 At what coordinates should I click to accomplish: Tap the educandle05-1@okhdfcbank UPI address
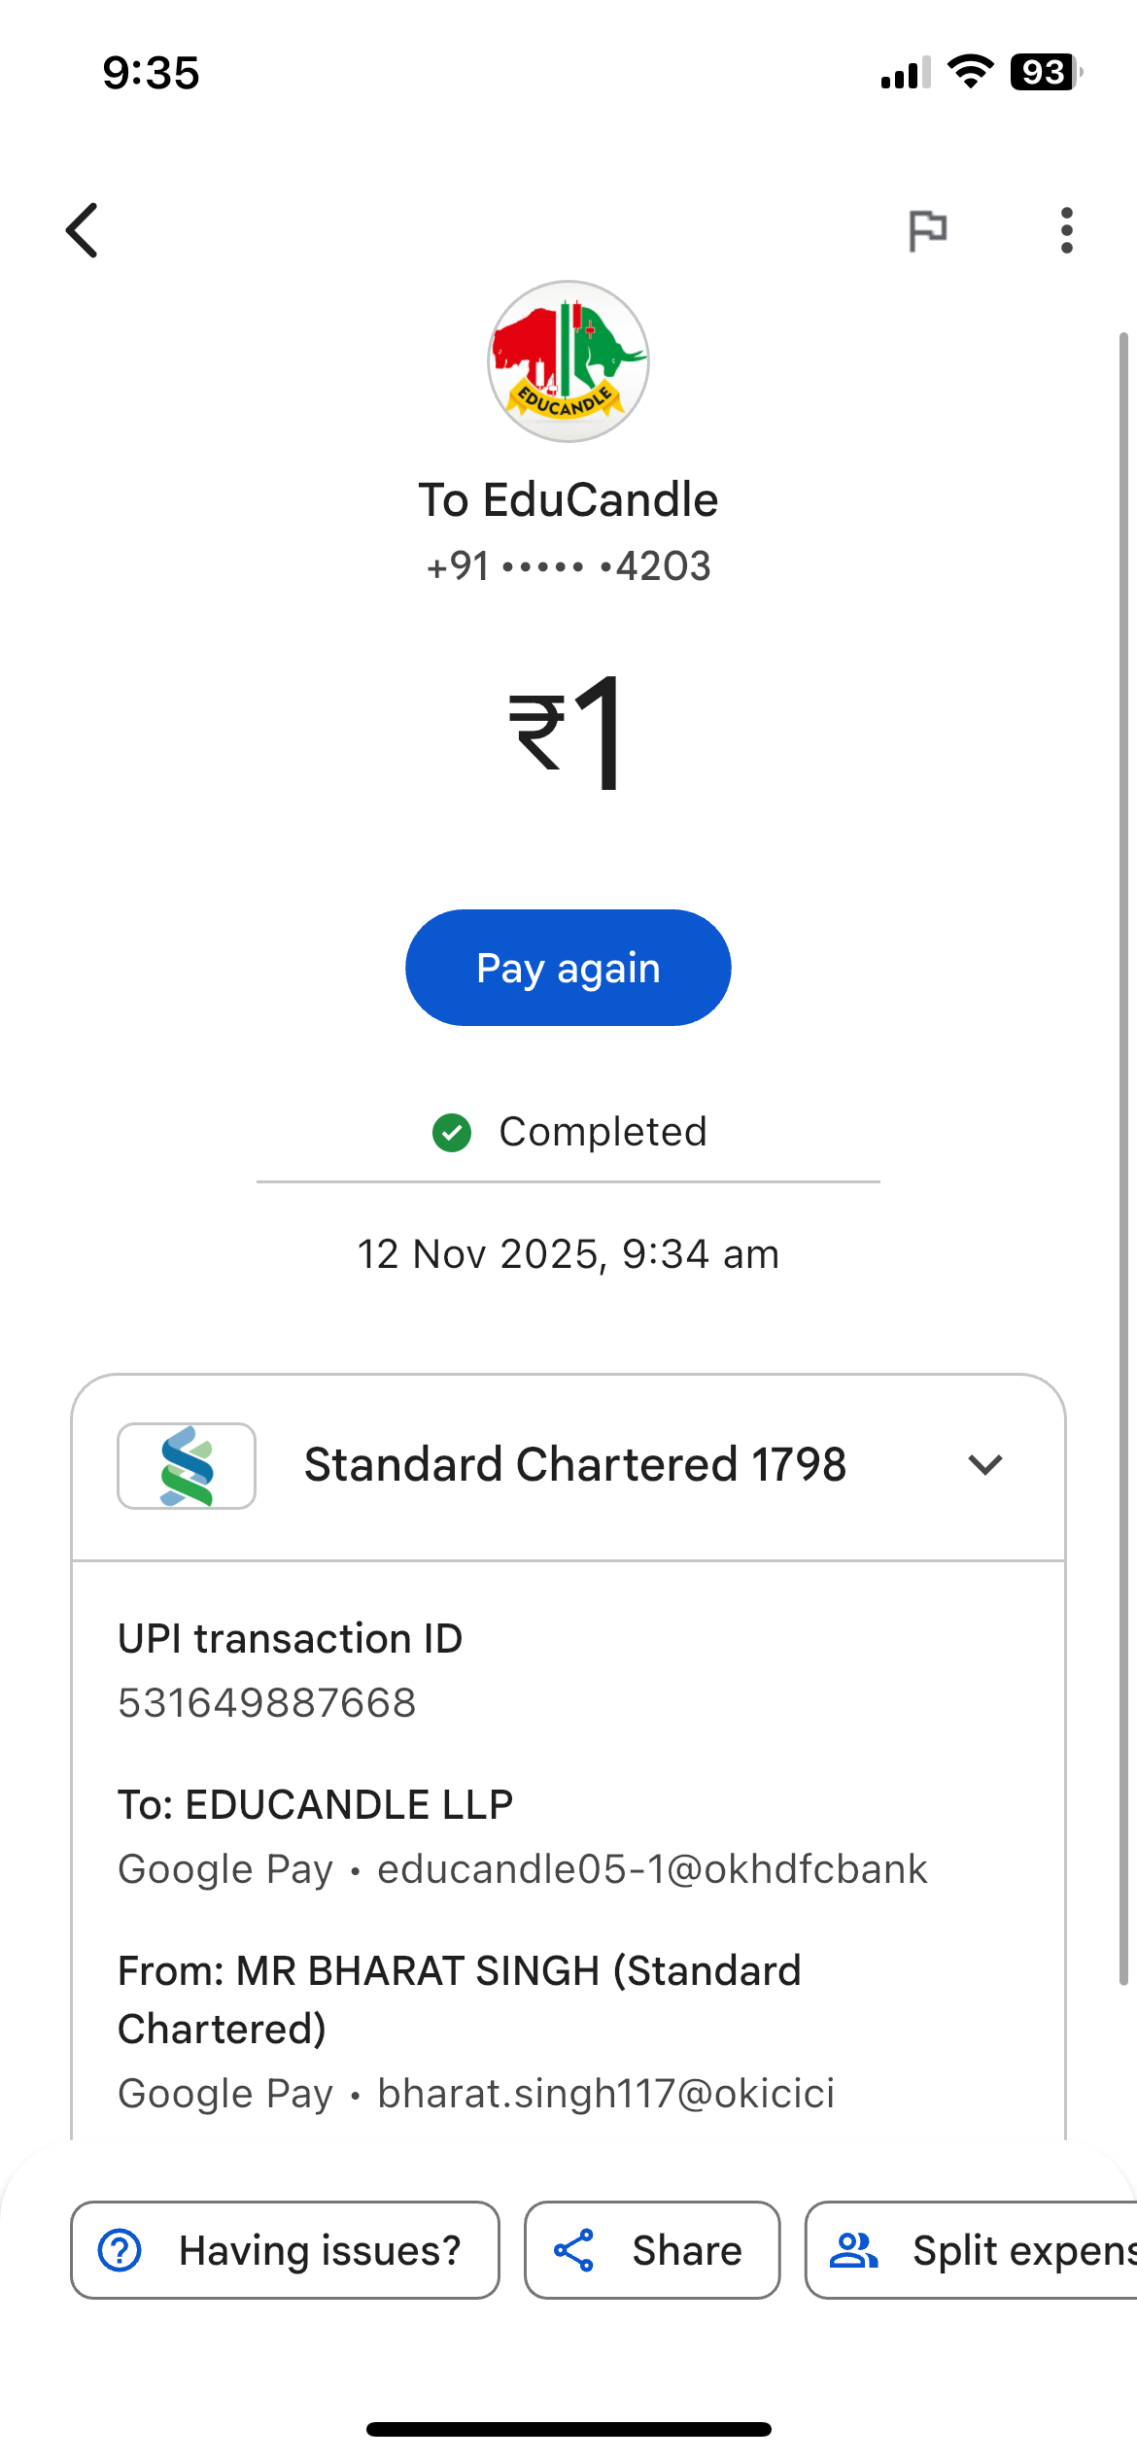652,1869
